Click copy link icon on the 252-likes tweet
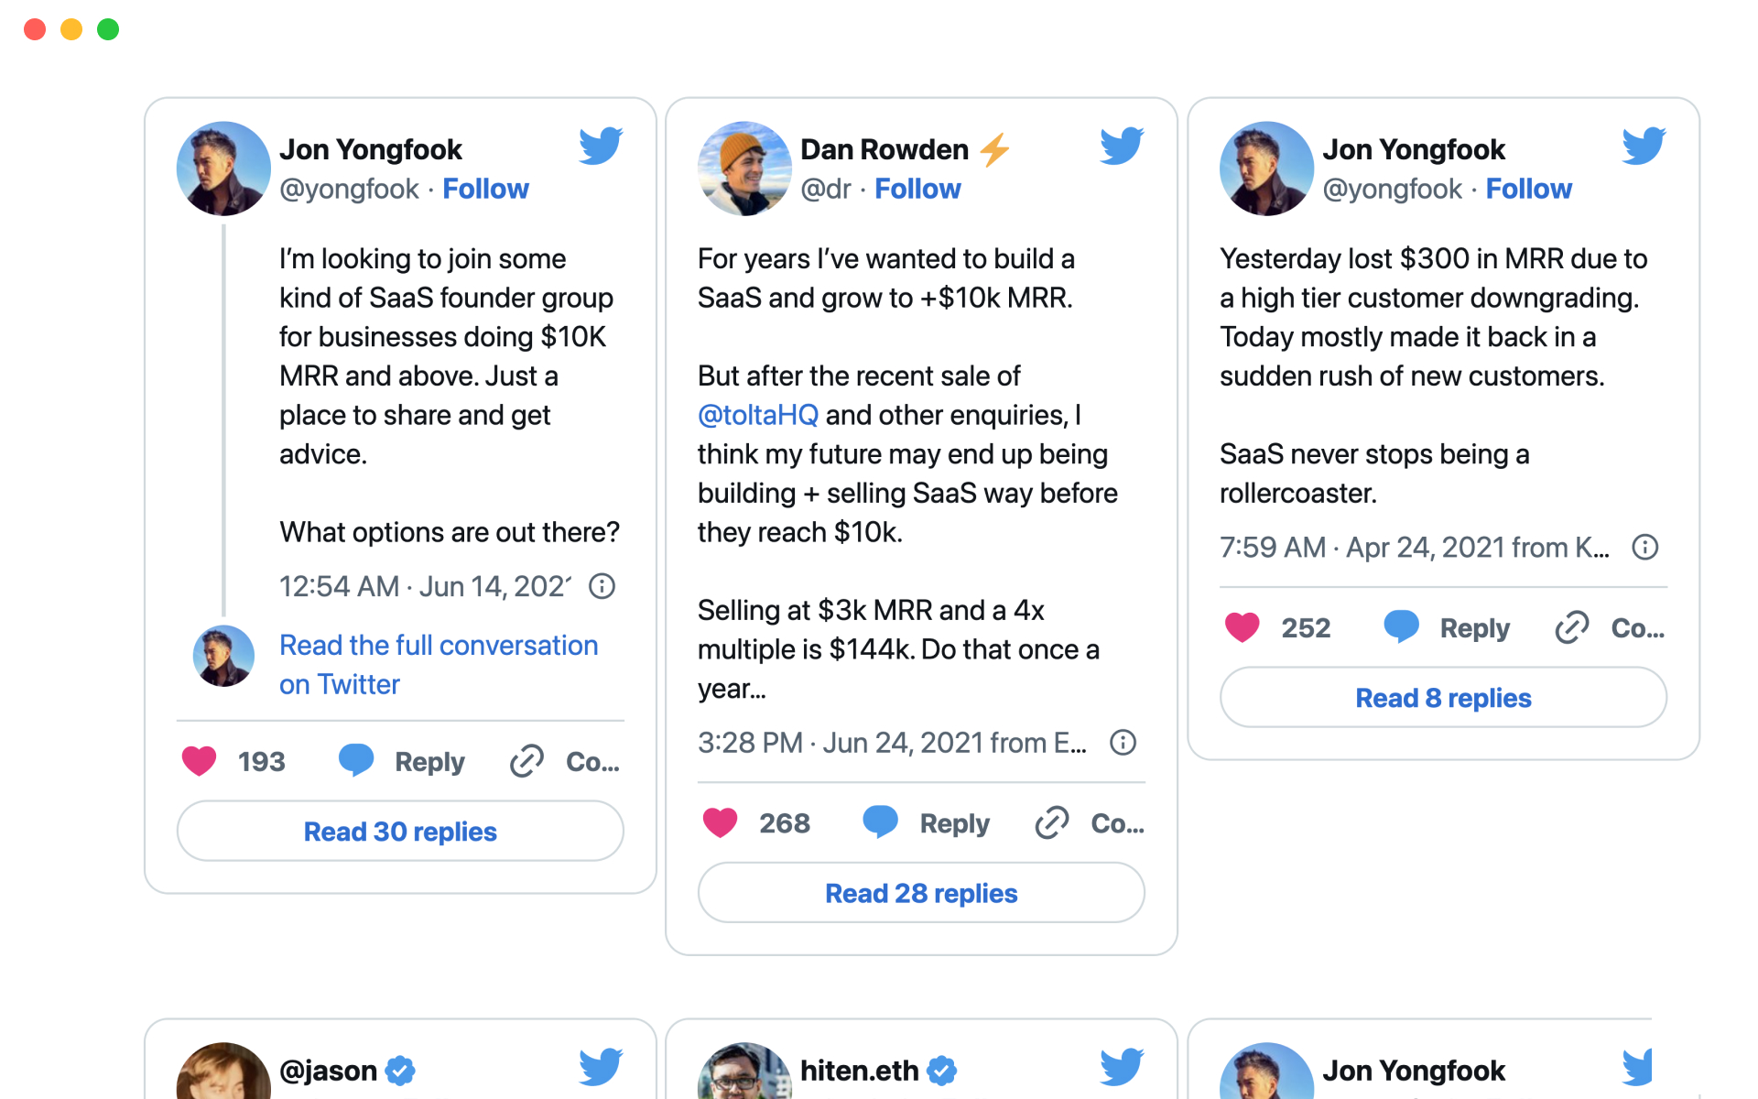The height and width of the screenshot is (1099, 1758). point(1571,627)
